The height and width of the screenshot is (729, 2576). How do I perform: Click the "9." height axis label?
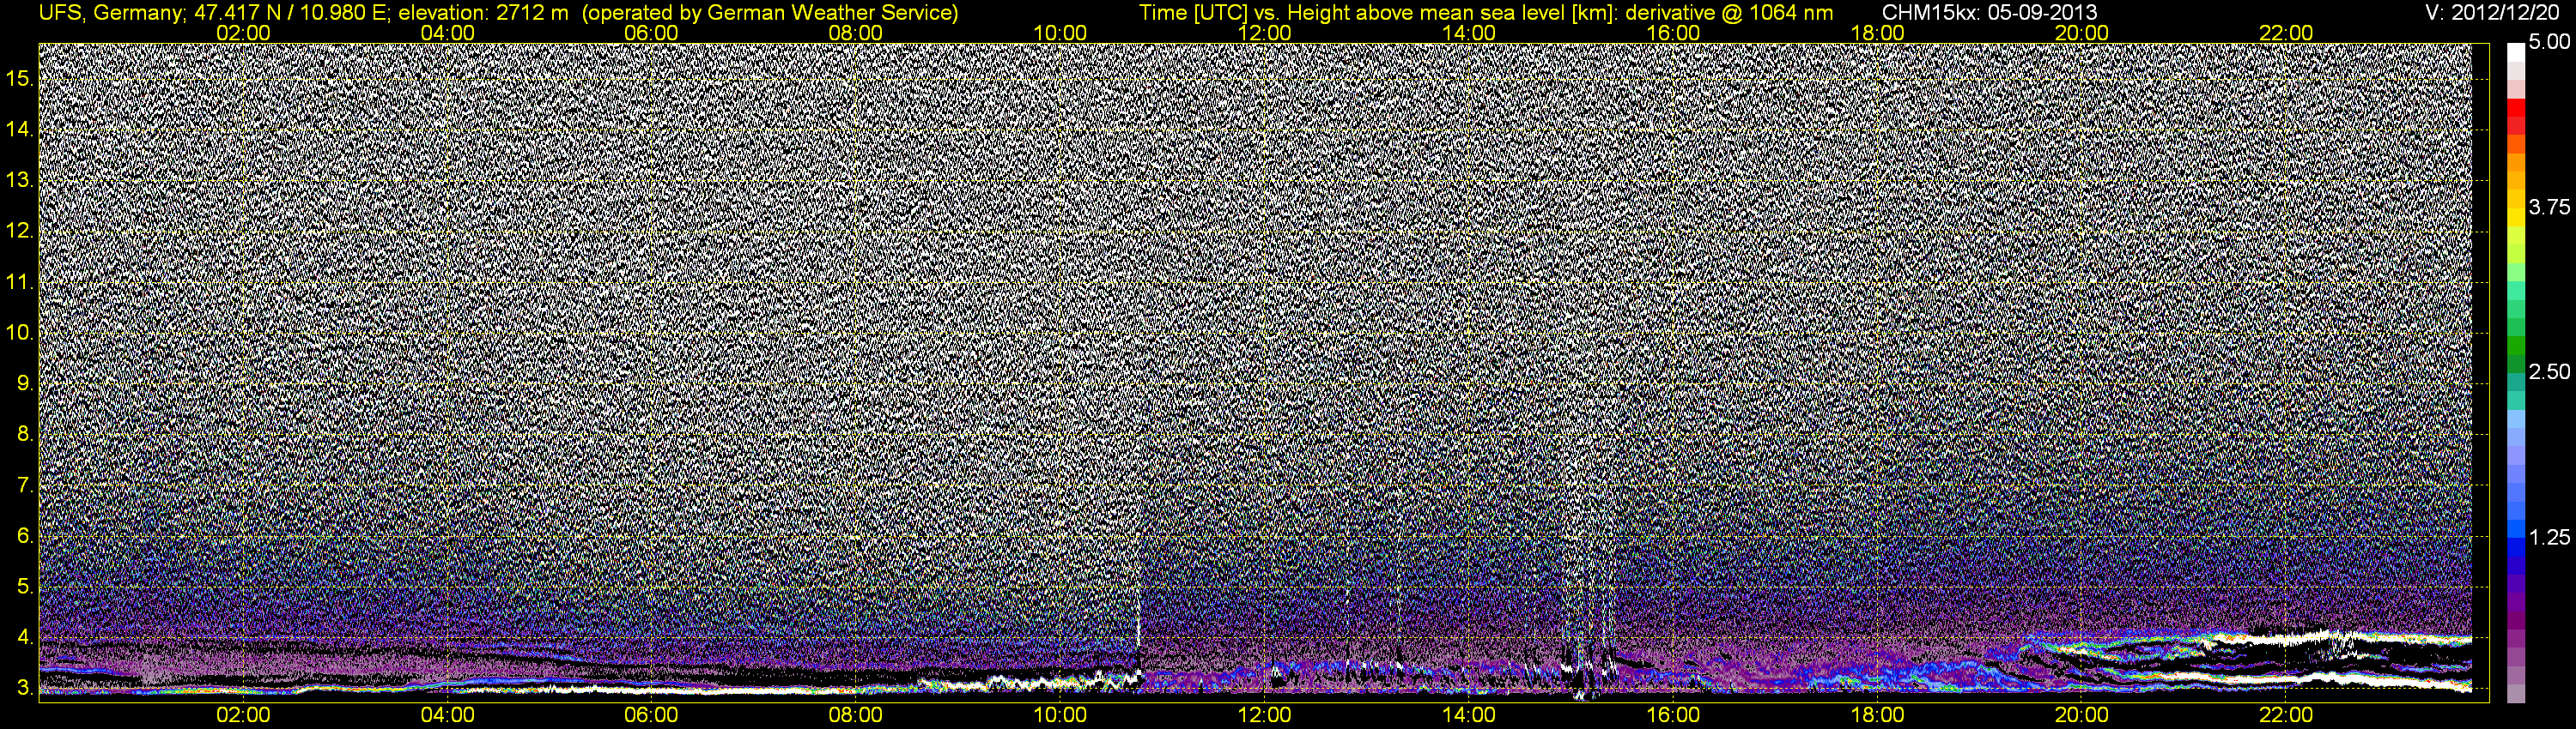tap(26, 383)
